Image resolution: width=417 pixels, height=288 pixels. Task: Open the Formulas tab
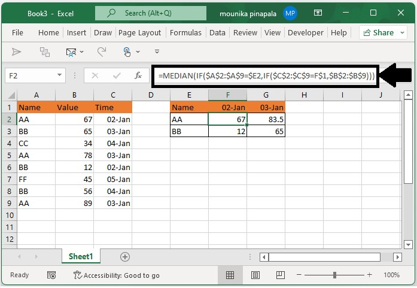(x=185, y=33)
